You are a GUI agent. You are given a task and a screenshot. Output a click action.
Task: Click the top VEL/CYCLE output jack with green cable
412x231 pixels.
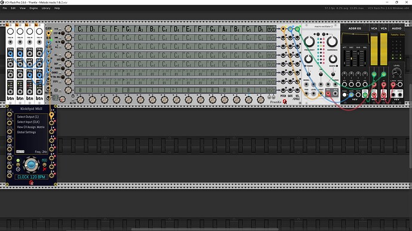(297, 29)
